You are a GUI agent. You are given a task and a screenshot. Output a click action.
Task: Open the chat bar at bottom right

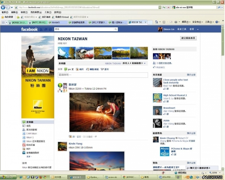202,168
